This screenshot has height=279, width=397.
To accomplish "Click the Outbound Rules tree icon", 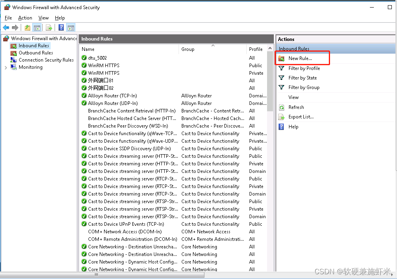I will pyautogui.click(x=14, y=53).
